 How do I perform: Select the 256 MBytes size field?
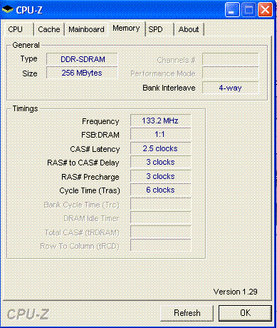click(x=82, y=73)
